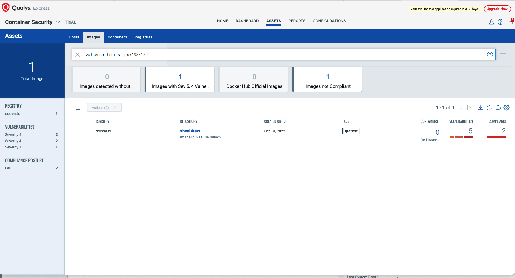Open the sheel4text repository link
Image resolution: width=515 pixels, height=278 pixels.
point(190,131)
